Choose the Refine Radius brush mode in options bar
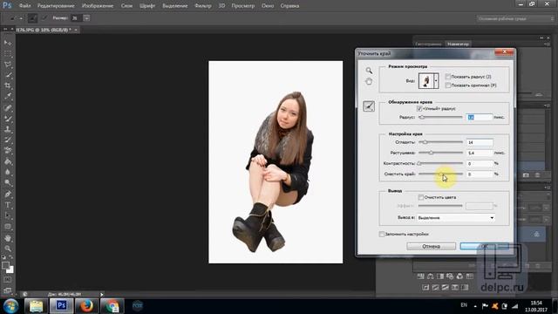This screenshot has height=314, width=558. pos(32,18)
